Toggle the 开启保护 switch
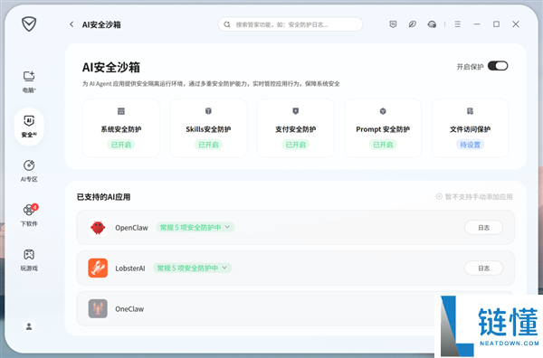This screenshot has width=543, height=358. click(x=498, y=66)
